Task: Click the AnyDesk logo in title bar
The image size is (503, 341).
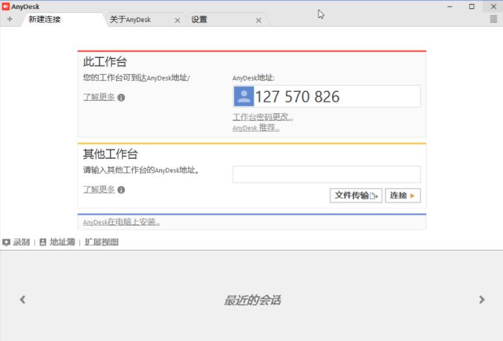Action: pos(6,7)
